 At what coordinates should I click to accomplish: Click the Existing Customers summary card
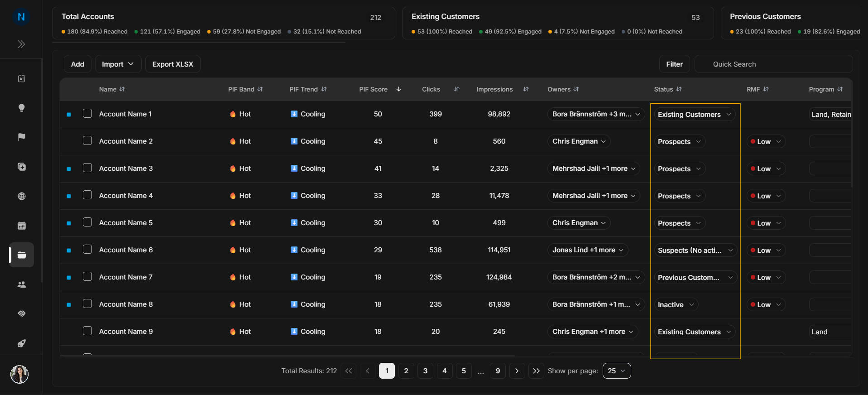pos(558,23)
